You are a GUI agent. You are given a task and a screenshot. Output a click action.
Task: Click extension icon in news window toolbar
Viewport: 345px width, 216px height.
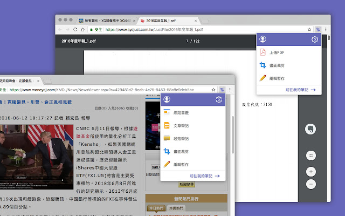222,90
